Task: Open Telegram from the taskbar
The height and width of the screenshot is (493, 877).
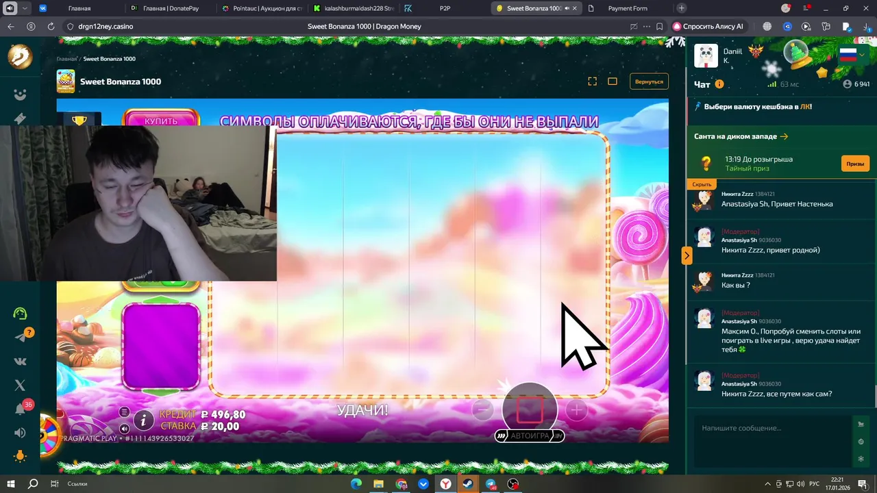Action: [x=491, y=483]
